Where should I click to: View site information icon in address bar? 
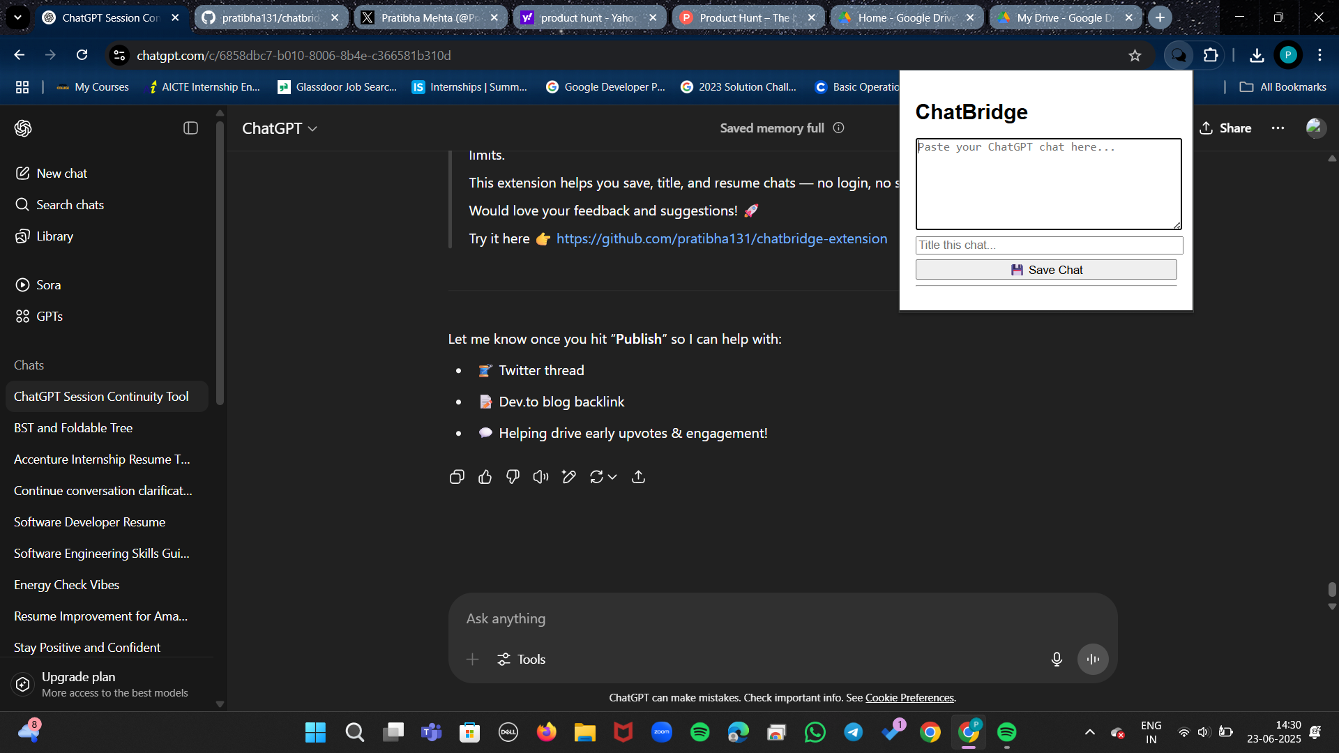[119, 55]
